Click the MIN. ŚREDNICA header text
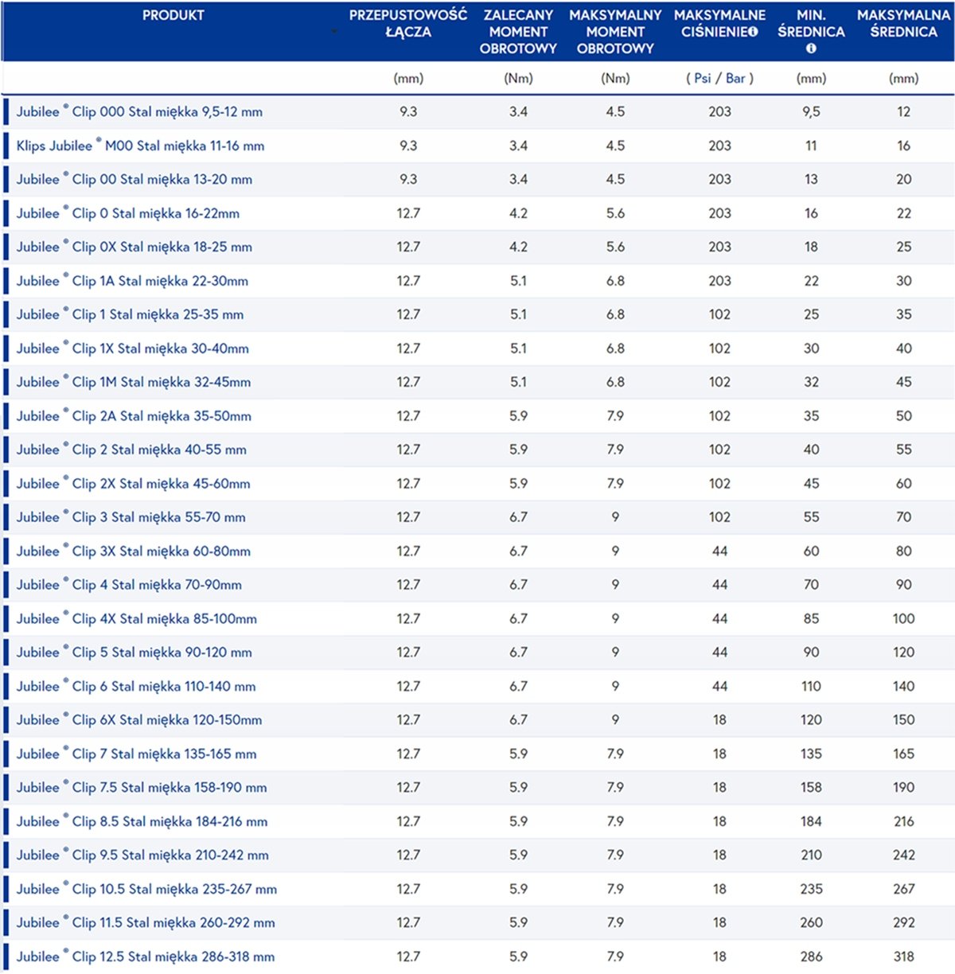Image resolution: width=955 pixels, height=974 pixels. coord(811,24)
